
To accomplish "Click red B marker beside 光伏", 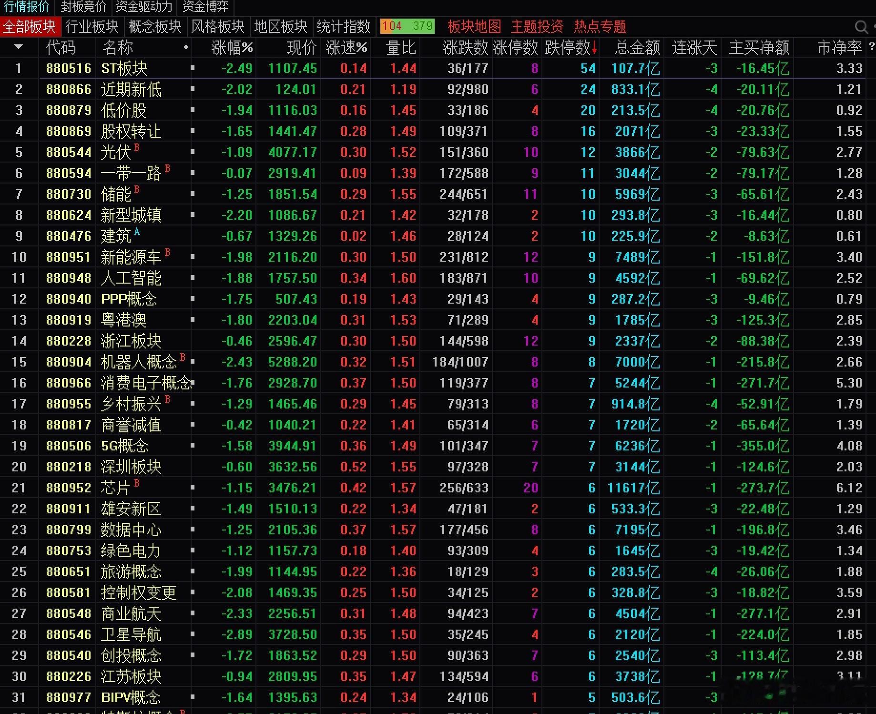I will [137, 147].
